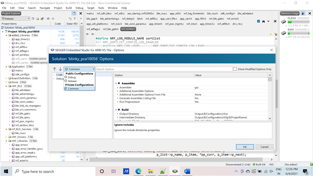
Task: Collapse the Assembler options group
Action: click(116, 84)
